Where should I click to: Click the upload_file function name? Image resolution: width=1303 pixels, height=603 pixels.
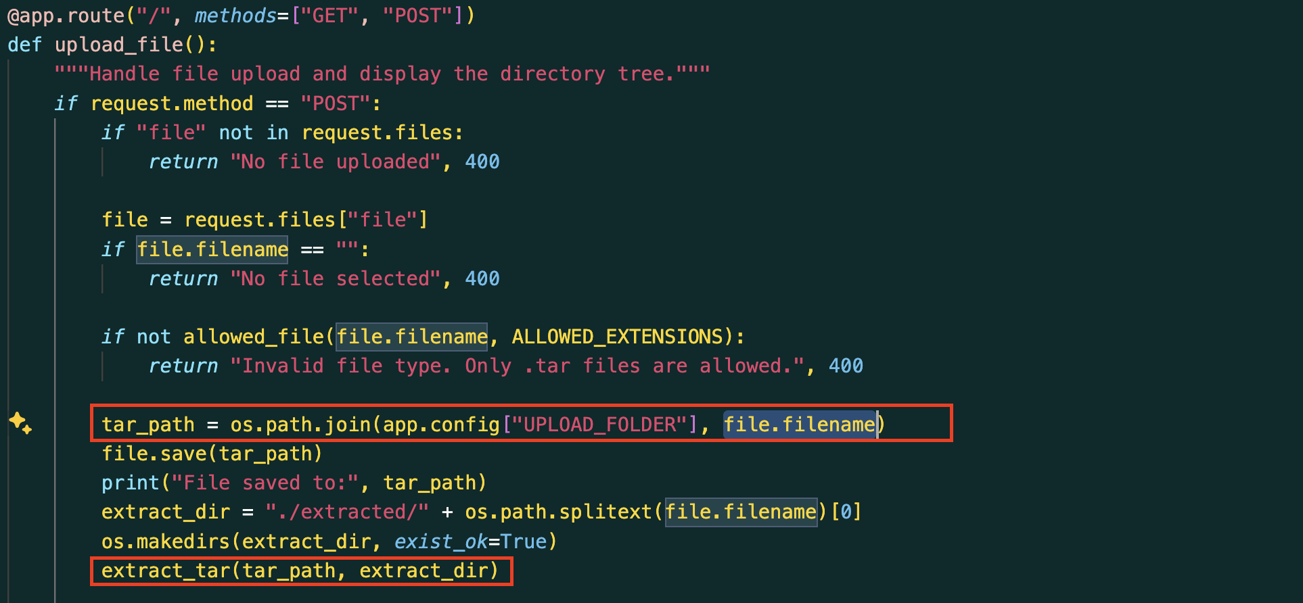(x=119, y=45)
